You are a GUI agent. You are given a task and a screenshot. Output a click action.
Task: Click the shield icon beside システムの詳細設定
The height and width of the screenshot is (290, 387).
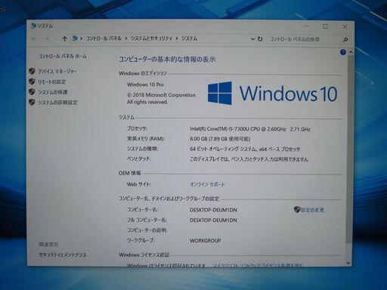pos(32,102)
